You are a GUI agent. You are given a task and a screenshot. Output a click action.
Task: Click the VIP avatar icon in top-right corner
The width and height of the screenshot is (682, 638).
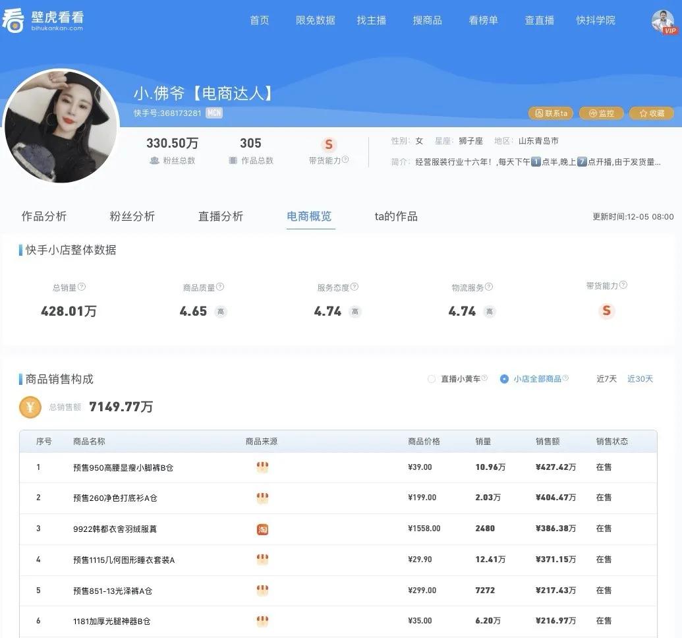pos(662,20)
